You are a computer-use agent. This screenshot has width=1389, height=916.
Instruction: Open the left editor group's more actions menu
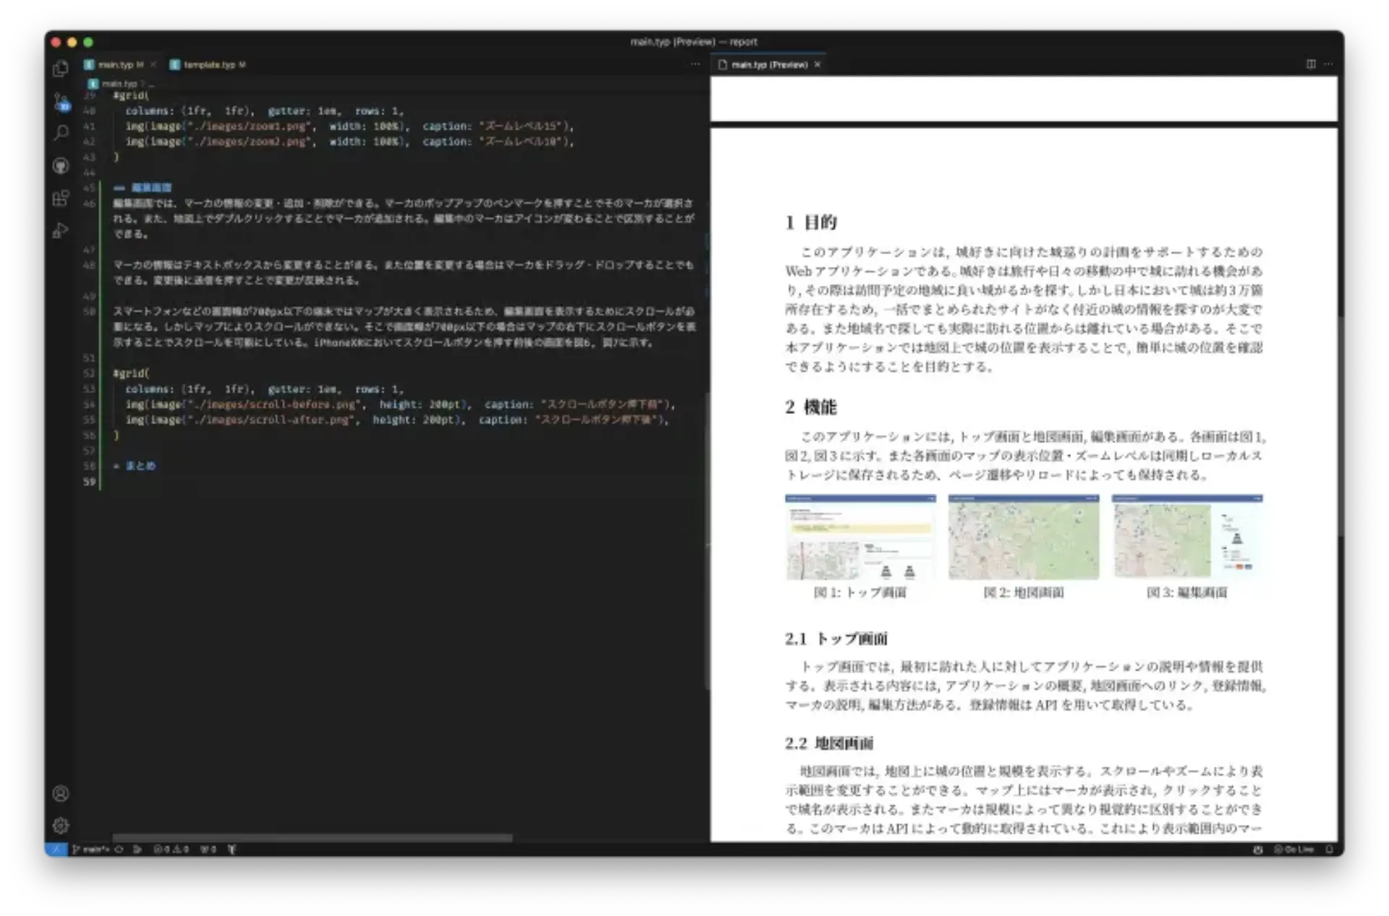pyautogui.click(x=695, y=64)
